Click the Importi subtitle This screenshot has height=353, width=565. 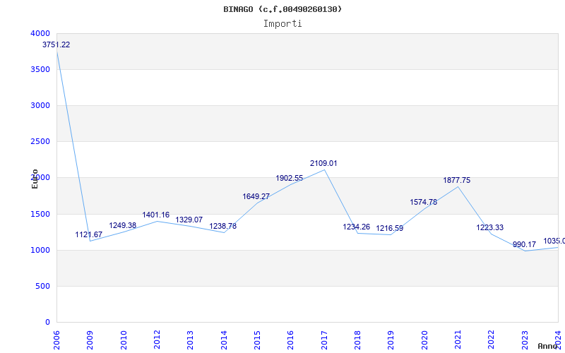[282, 24]
